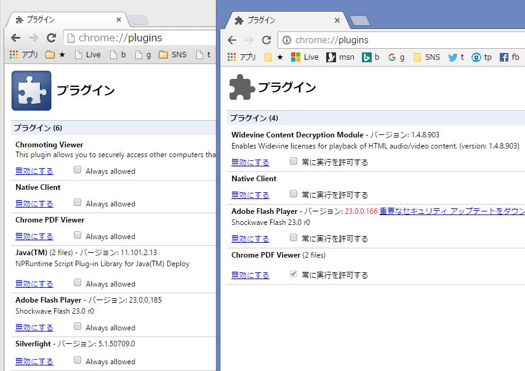
Task: Select プラグイン tab in left Chrome window
Action: tap(68, 20)
